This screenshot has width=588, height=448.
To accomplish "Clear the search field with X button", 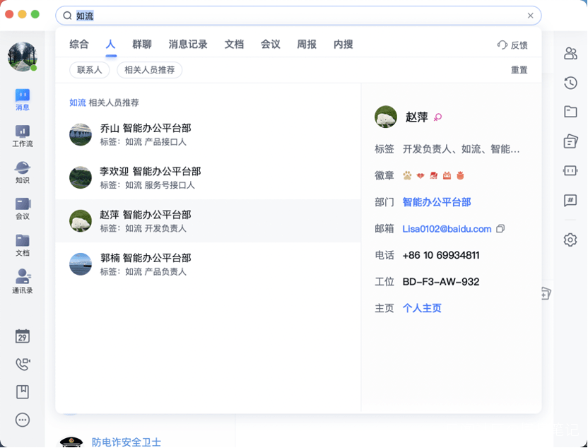I will [x=531, y=16].
